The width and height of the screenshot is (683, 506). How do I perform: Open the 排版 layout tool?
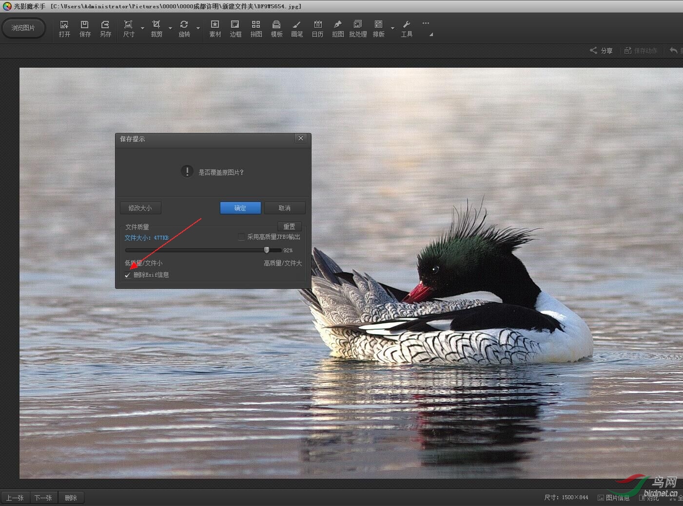pos(379,28)
